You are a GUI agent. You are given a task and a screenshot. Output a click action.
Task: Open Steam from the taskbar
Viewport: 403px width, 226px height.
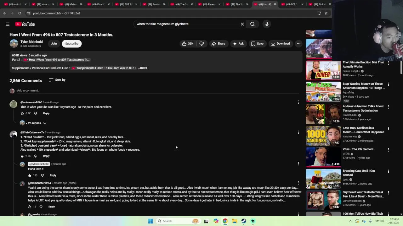[x=244, y=221]
